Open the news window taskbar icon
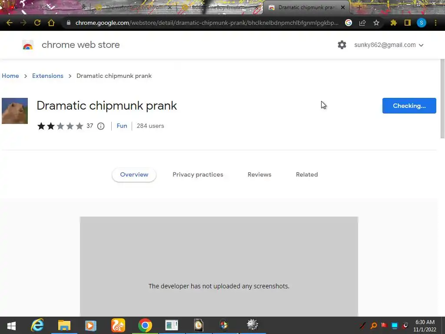Image resolution: width=445 pixels, height=334 pixels. coord(172,325)
